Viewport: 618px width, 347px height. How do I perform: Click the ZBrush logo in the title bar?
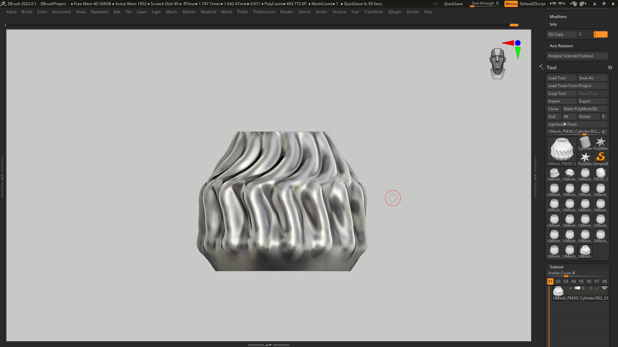[x=3, y=4]
